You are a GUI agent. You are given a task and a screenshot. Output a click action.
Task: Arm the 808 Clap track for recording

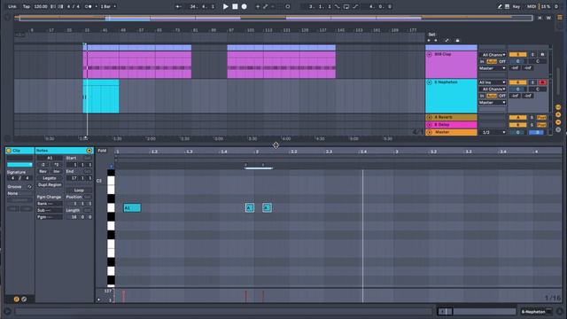point(542,55)
